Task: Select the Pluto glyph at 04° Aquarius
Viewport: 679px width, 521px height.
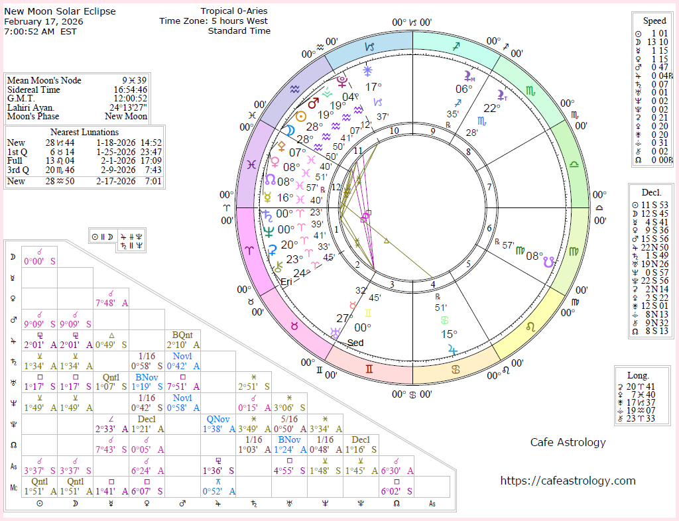Action: 342,82
